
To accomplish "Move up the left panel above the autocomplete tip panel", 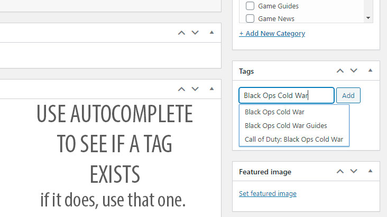I will coord(181,33).
